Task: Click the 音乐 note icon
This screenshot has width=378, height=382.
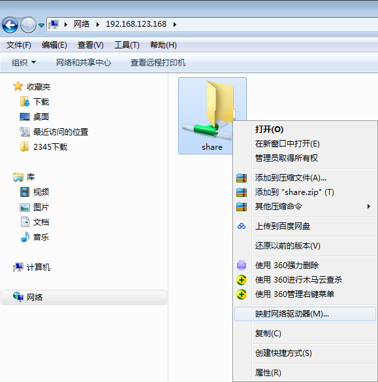Action: click(x=25, y=237)
